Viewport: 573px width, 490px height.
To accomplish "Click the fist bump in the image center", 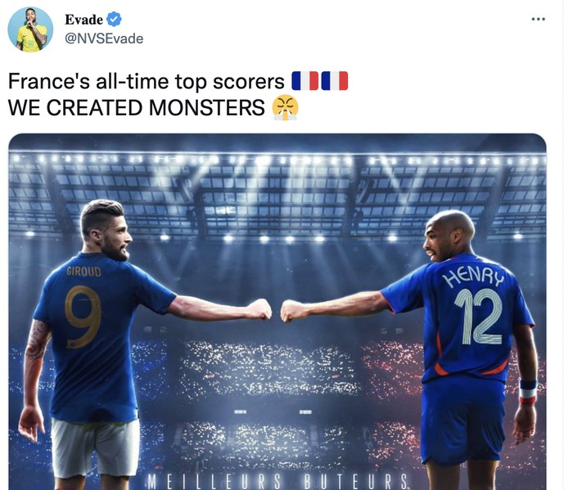I will click(x=277, y=310).
